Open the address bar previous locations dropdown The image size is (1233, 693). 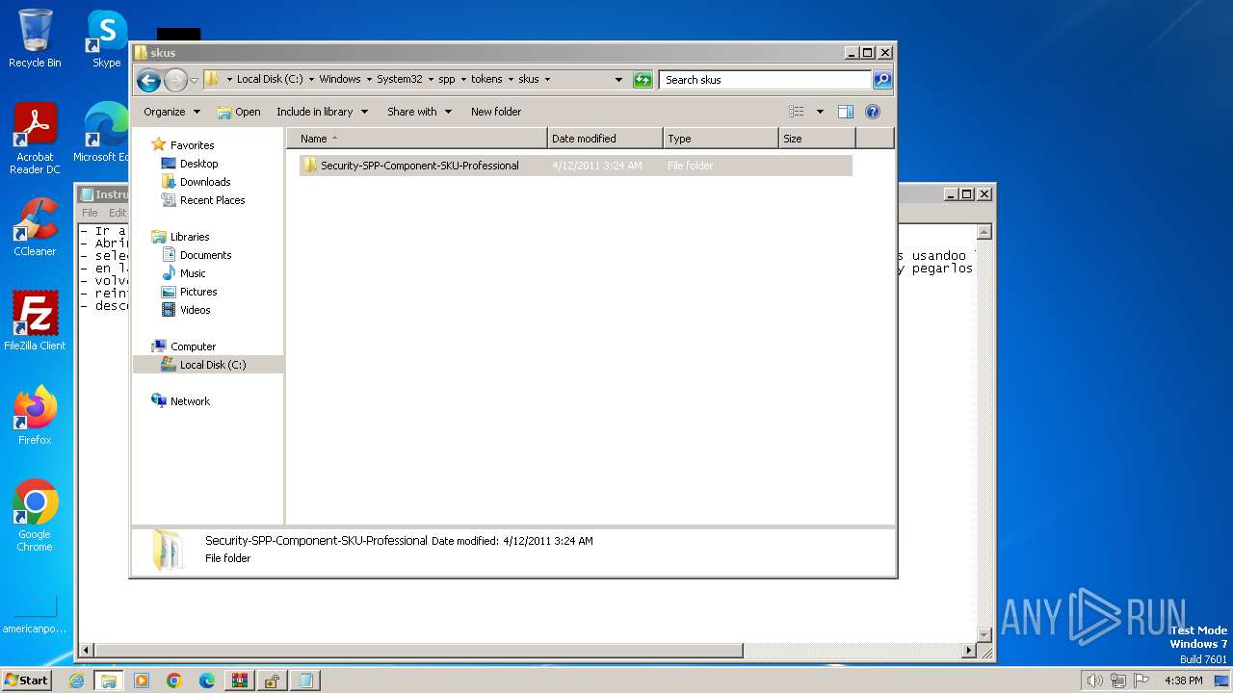pos(618,80)
